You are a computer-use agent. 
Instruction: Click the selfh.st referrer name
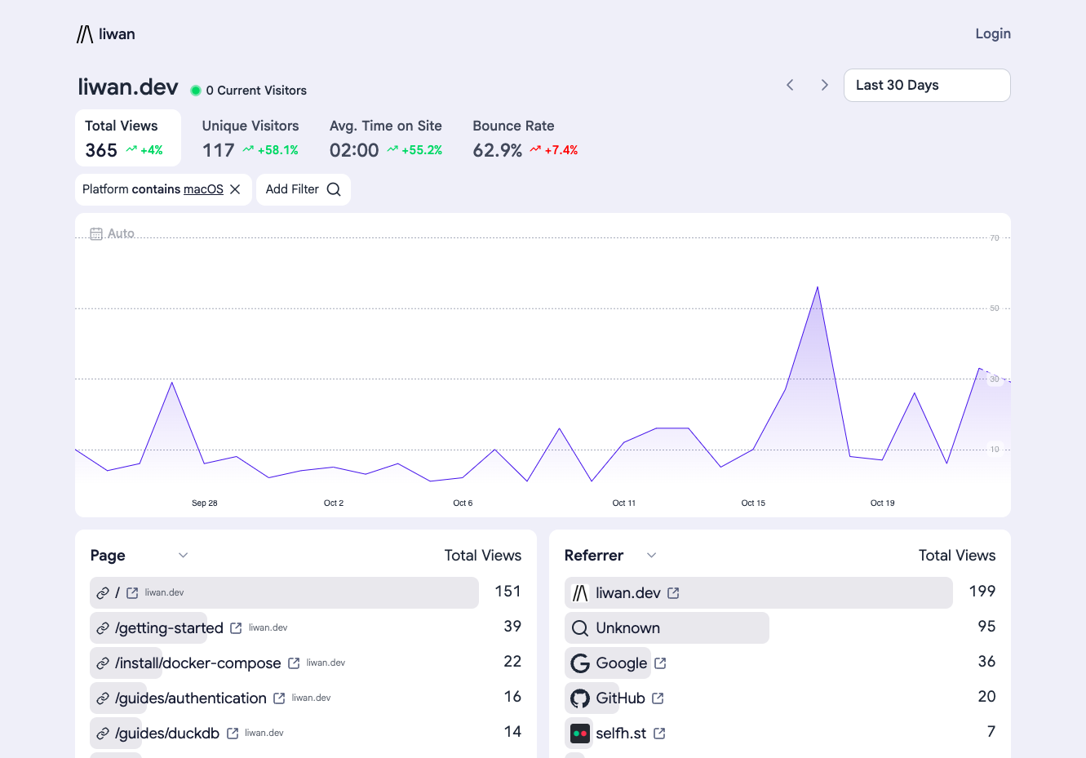[621, 734]
